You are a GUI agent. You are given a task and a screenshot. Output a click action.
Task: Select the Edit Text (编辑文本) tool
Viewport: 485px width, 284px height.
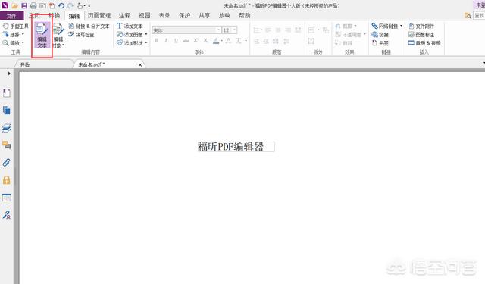[x=42, y=36]
